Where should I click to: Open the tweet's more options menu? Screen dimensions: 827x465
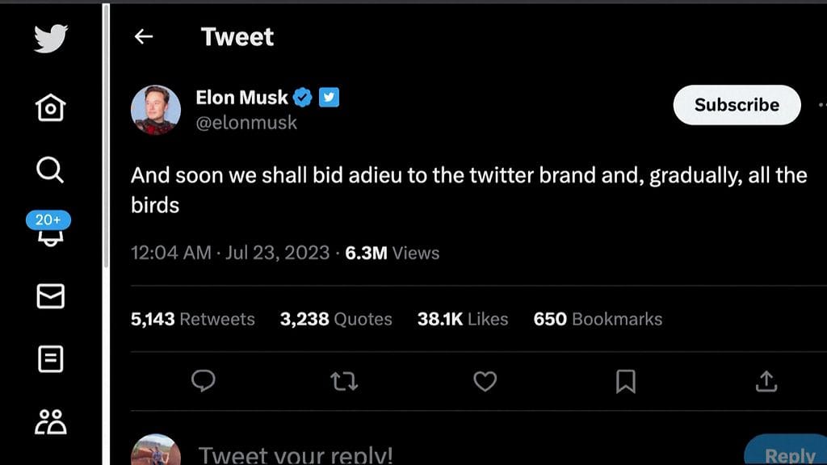823,104
